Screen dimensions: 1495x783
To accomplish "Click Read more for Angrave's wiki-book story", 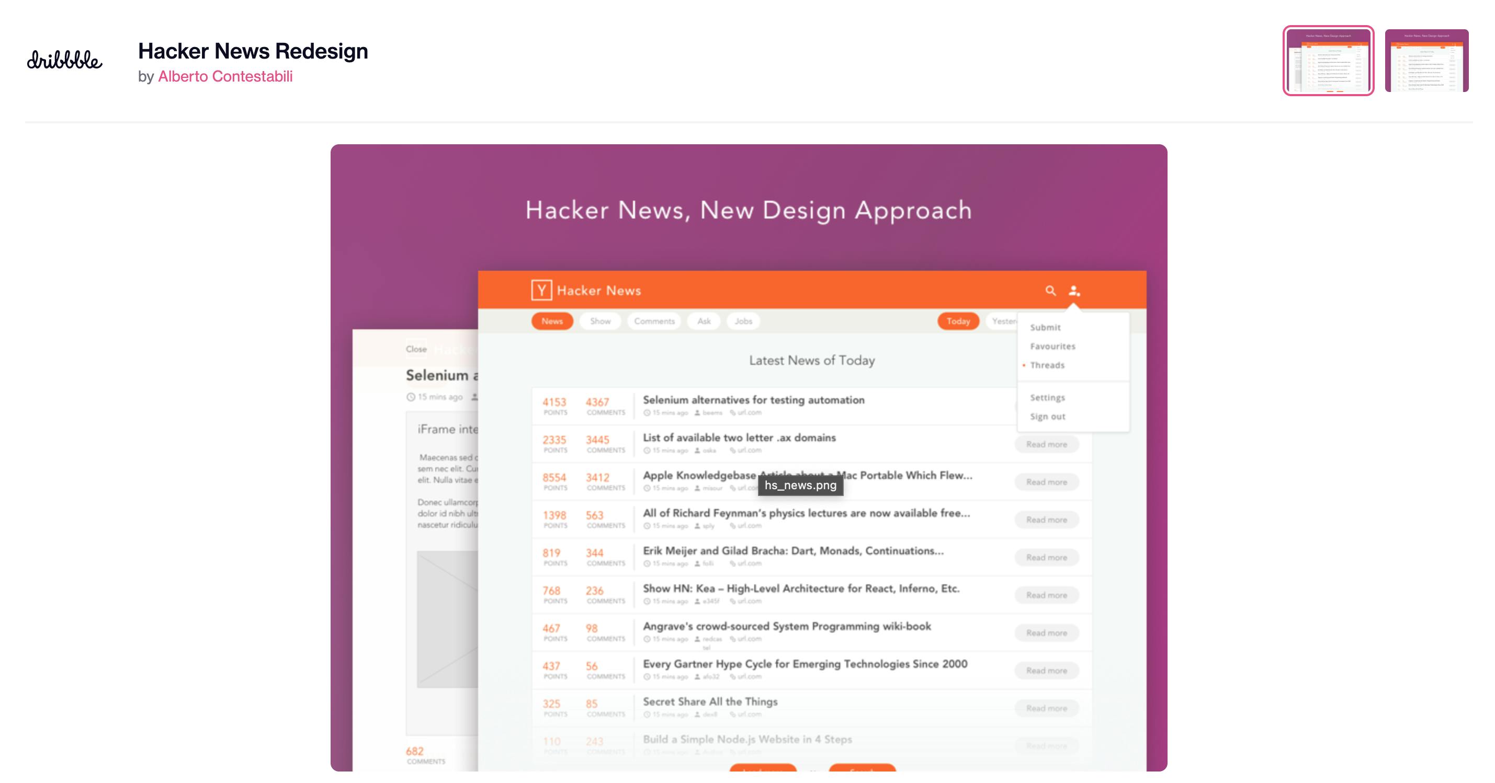I will tap(1046, 633).
